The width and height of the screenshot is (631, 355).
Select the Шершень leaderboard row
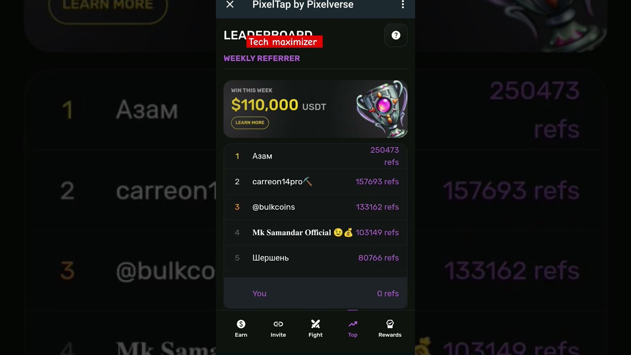[315, 258]
